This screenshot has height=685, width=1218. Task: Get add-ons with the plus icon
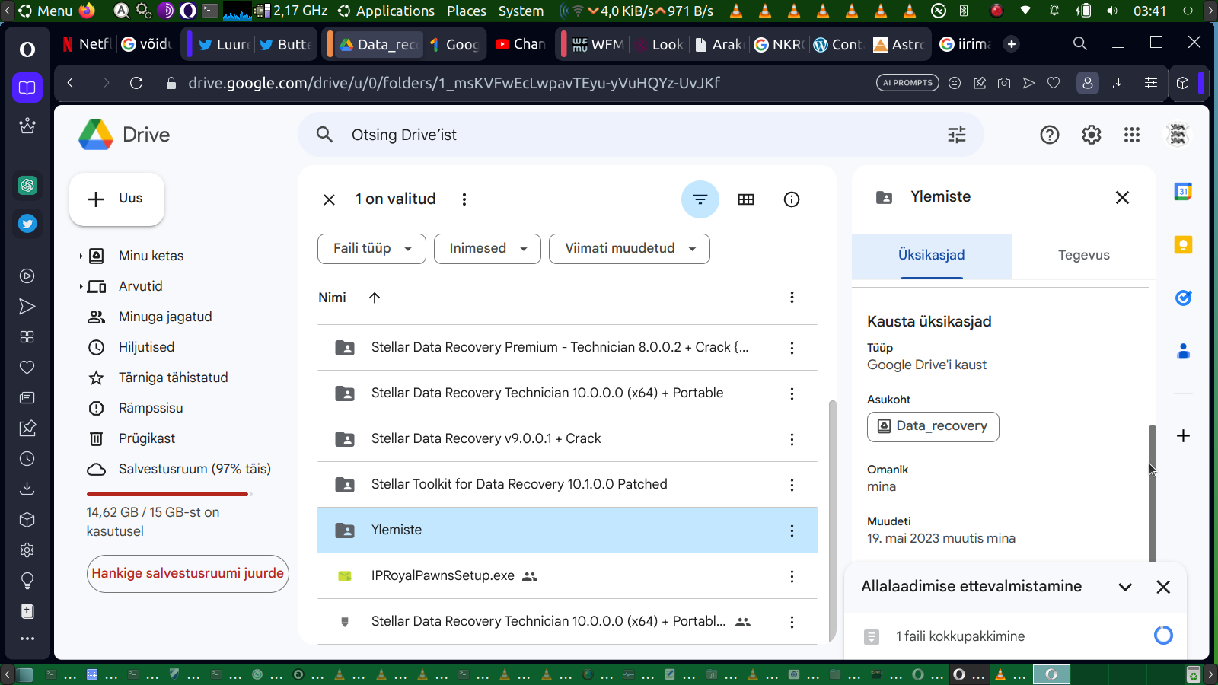(1183, 436)
